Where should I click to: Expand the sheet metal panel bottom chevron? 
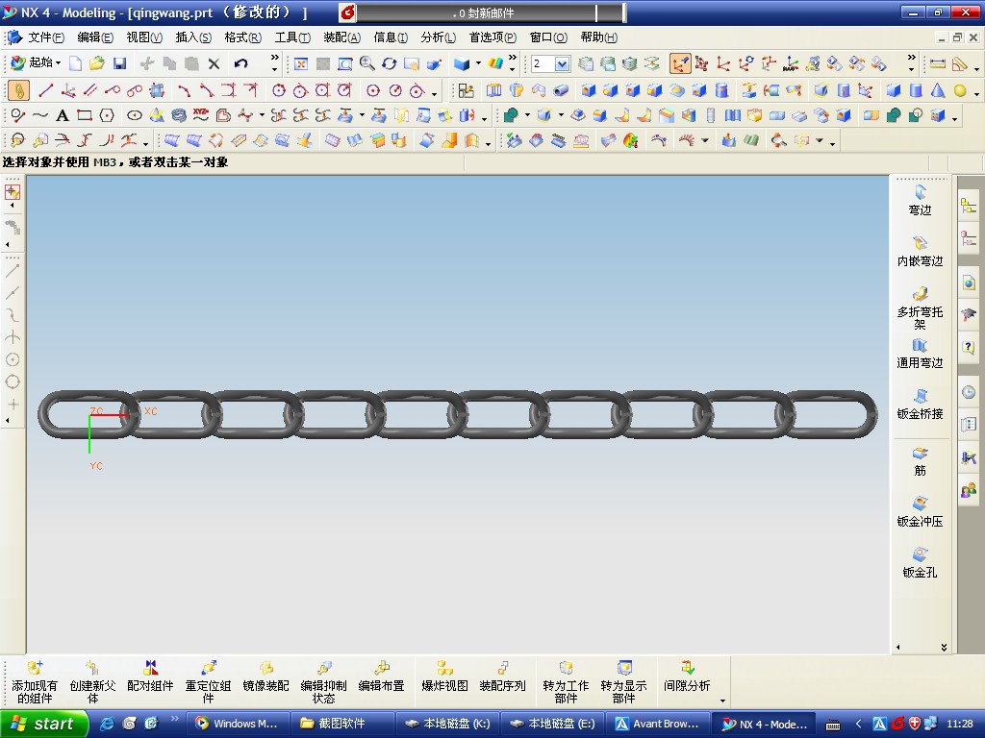click(944, 647)
